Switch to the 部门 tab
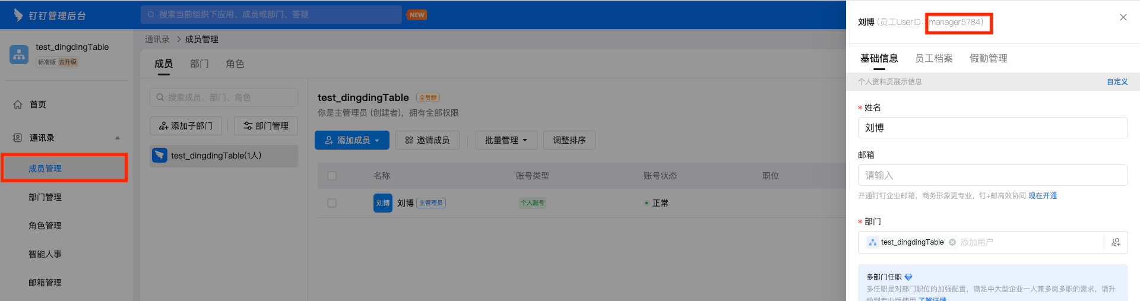1140x301 pixels. click(199, 64)
